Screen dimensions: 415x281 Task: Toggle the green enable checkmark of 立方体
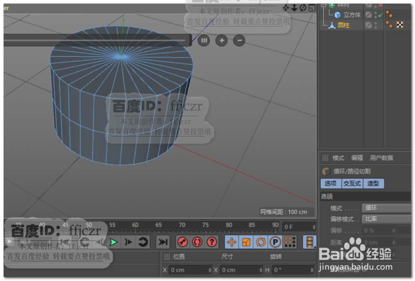(380, 15)
